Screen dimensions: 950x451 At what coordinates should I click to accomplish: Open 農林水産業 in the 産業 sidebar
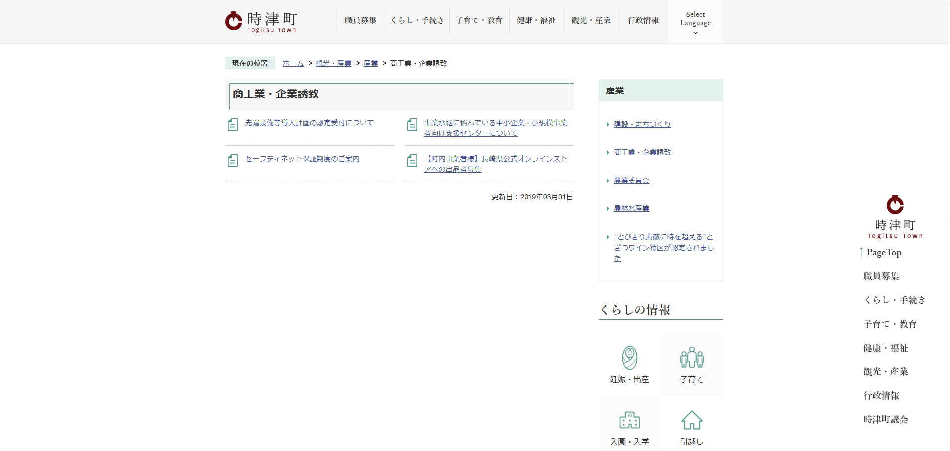pos(632,208)
